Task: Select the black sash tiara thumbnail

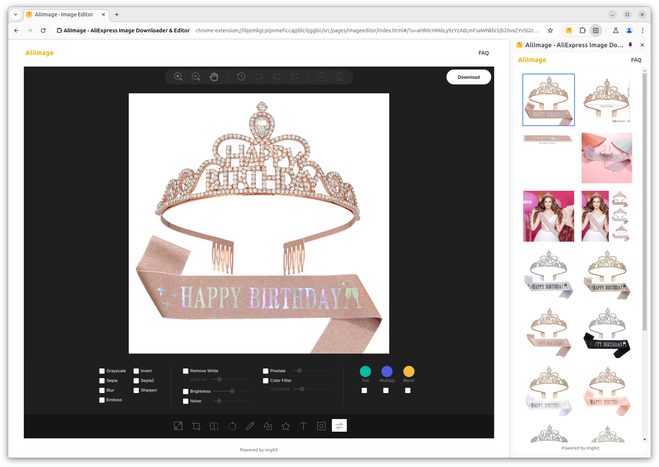Action: coord(607,333)
